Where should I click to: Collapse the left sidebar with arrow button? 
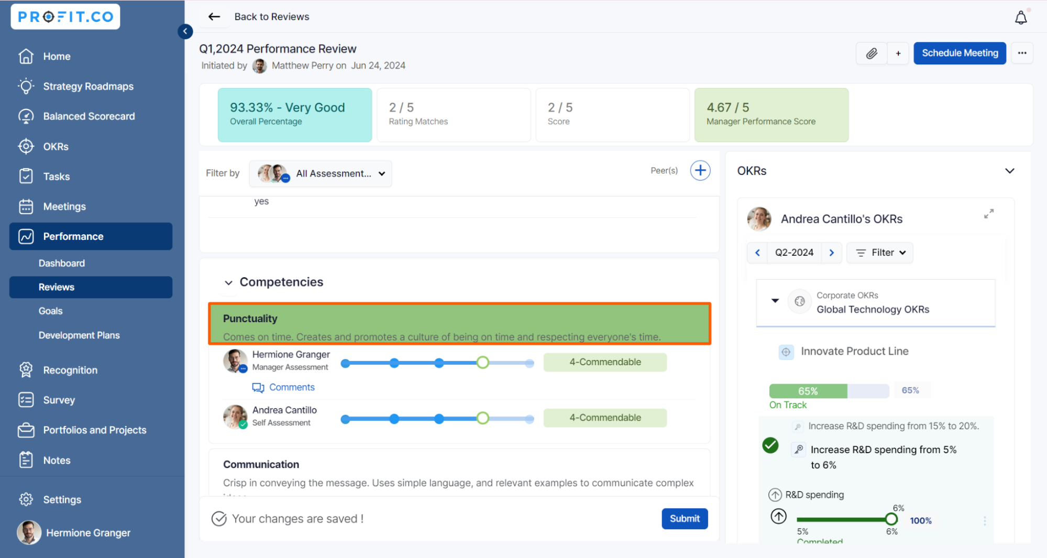click(x=185, y=31)
